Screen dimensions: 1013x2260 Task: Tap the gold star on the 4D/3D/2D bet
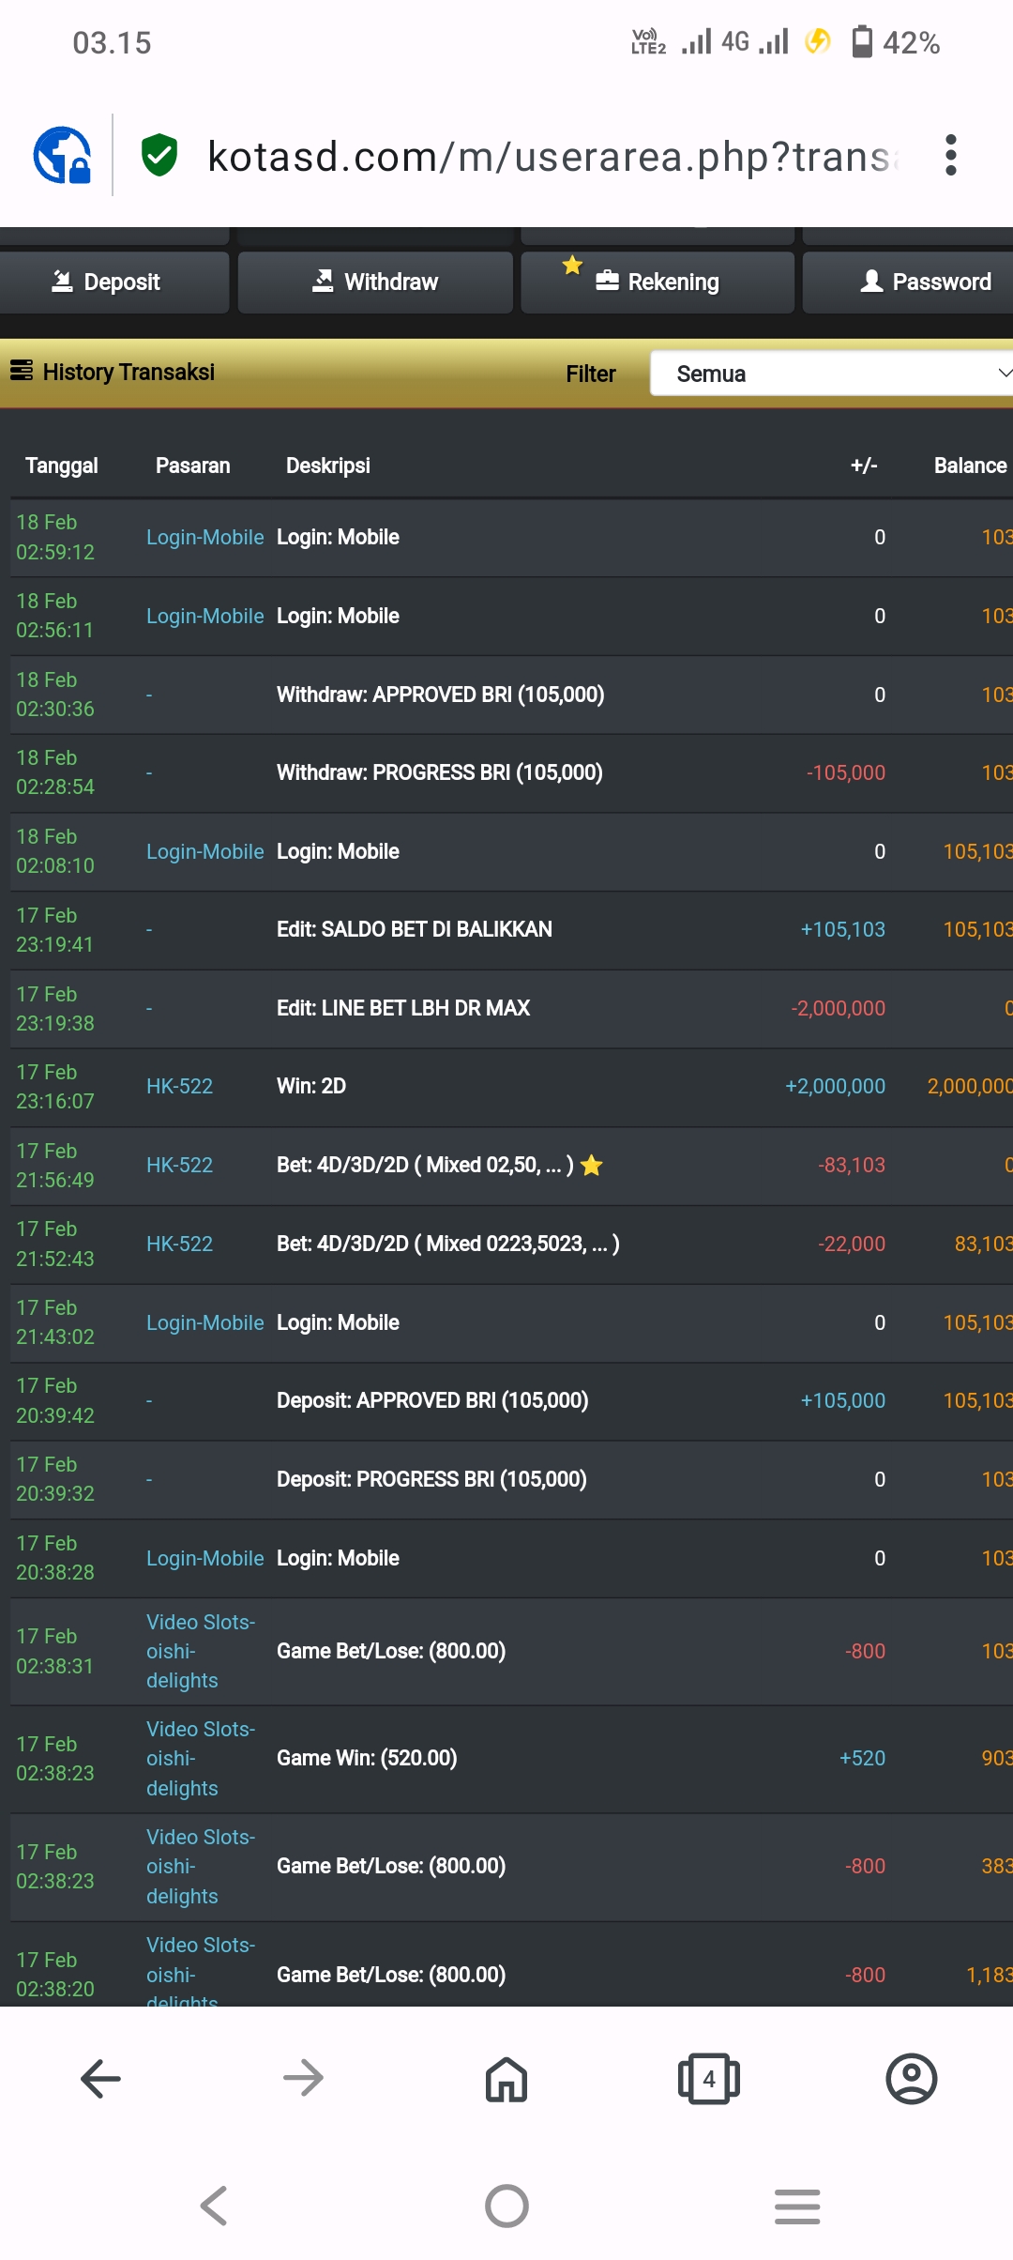click(x=592, y=1166)
